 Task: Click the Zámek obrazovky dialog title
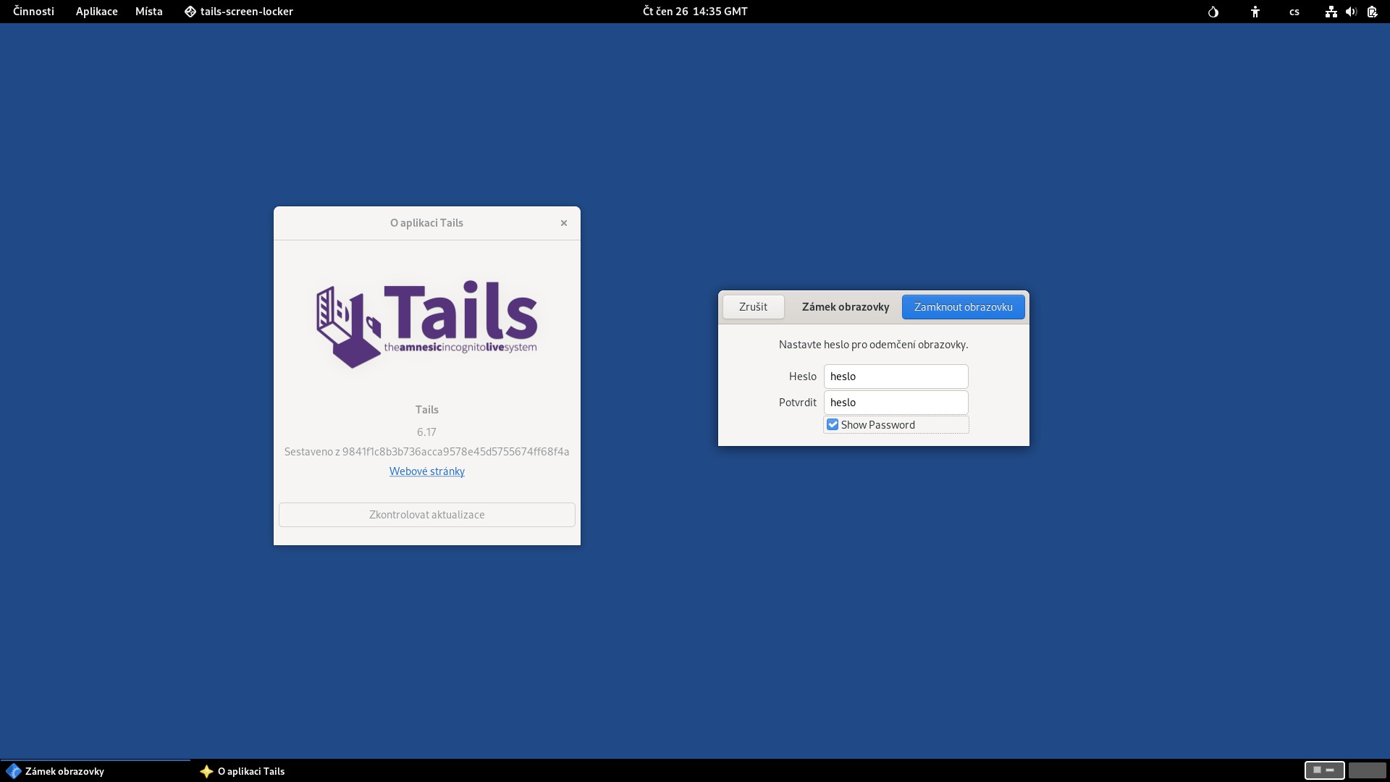point(846,307)
